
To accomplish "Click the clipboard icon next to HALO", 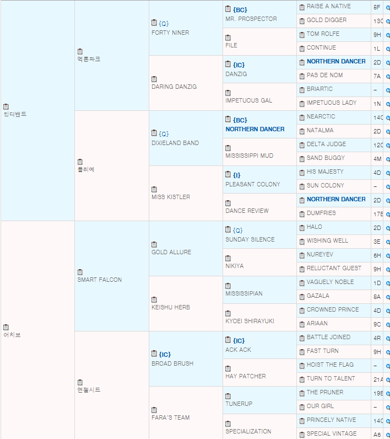I will [302, 228].
